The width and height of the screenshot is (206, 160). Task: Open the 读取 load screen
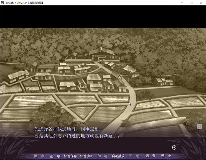(54, 156)
